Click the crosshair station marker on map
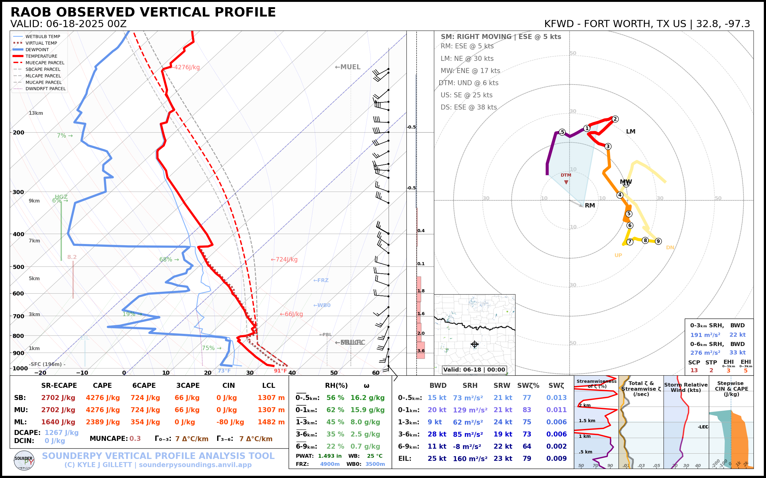This screenshot has height=478, width=766. 475,344
